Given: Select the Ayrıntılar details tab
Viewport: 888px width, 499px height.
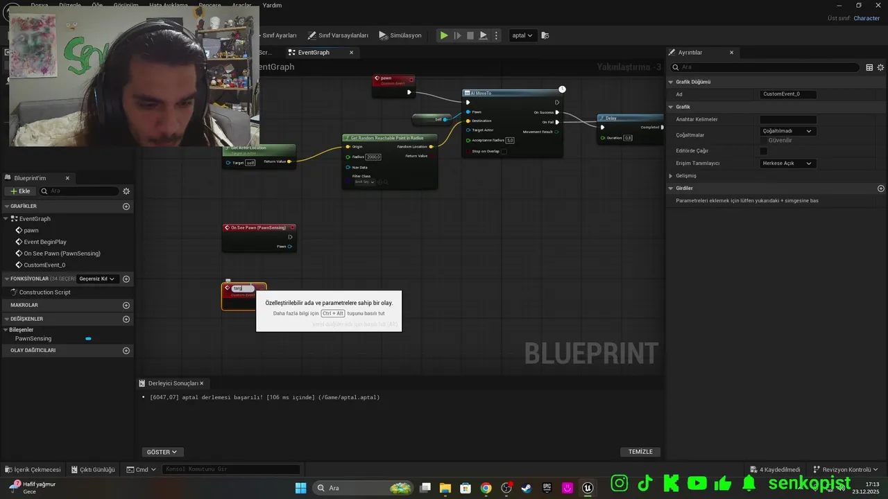Looking at the screenshot, I should [x=690, y=53].
